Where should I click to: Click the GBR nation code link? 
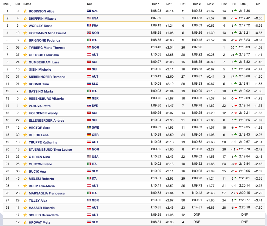click(95, 200)
